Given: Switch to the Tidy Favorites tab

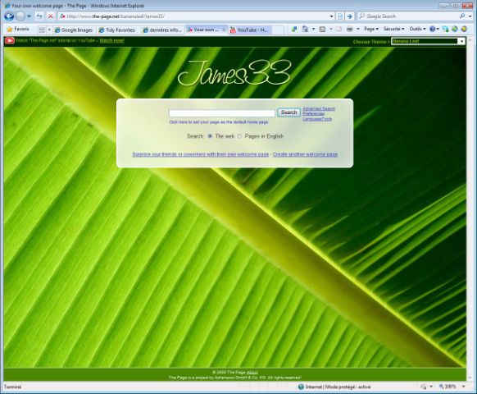Looking at the screenshot, I should pyautogui.click(x=117, y=30).
